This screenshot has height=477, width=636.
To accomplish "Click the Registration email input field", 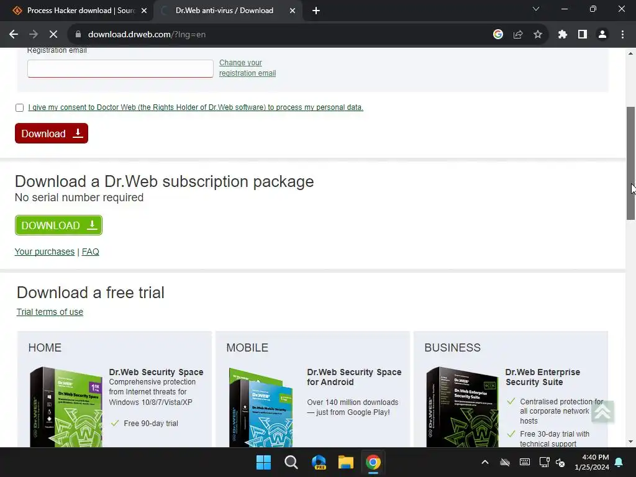I will tap(120, 68).
